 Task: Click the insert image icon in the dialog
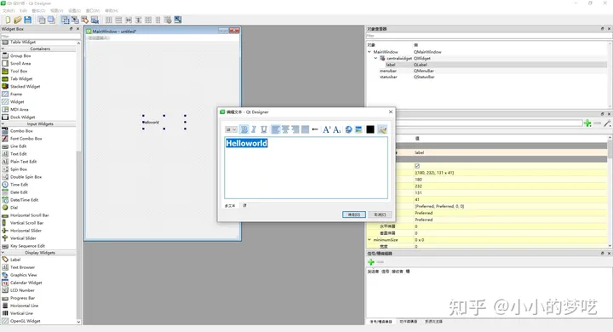click(x=358, y=129)
